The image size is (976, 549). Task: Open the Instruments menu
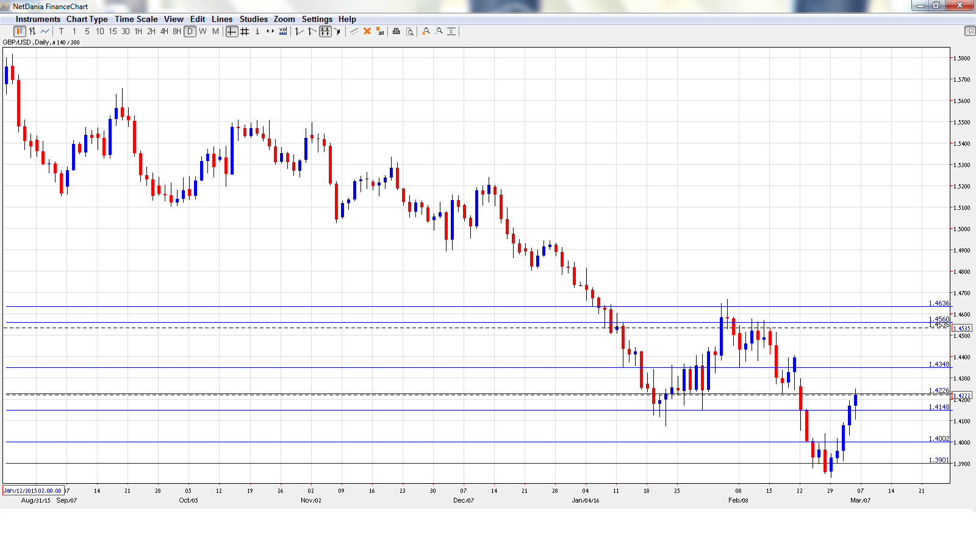pos(38,19)
